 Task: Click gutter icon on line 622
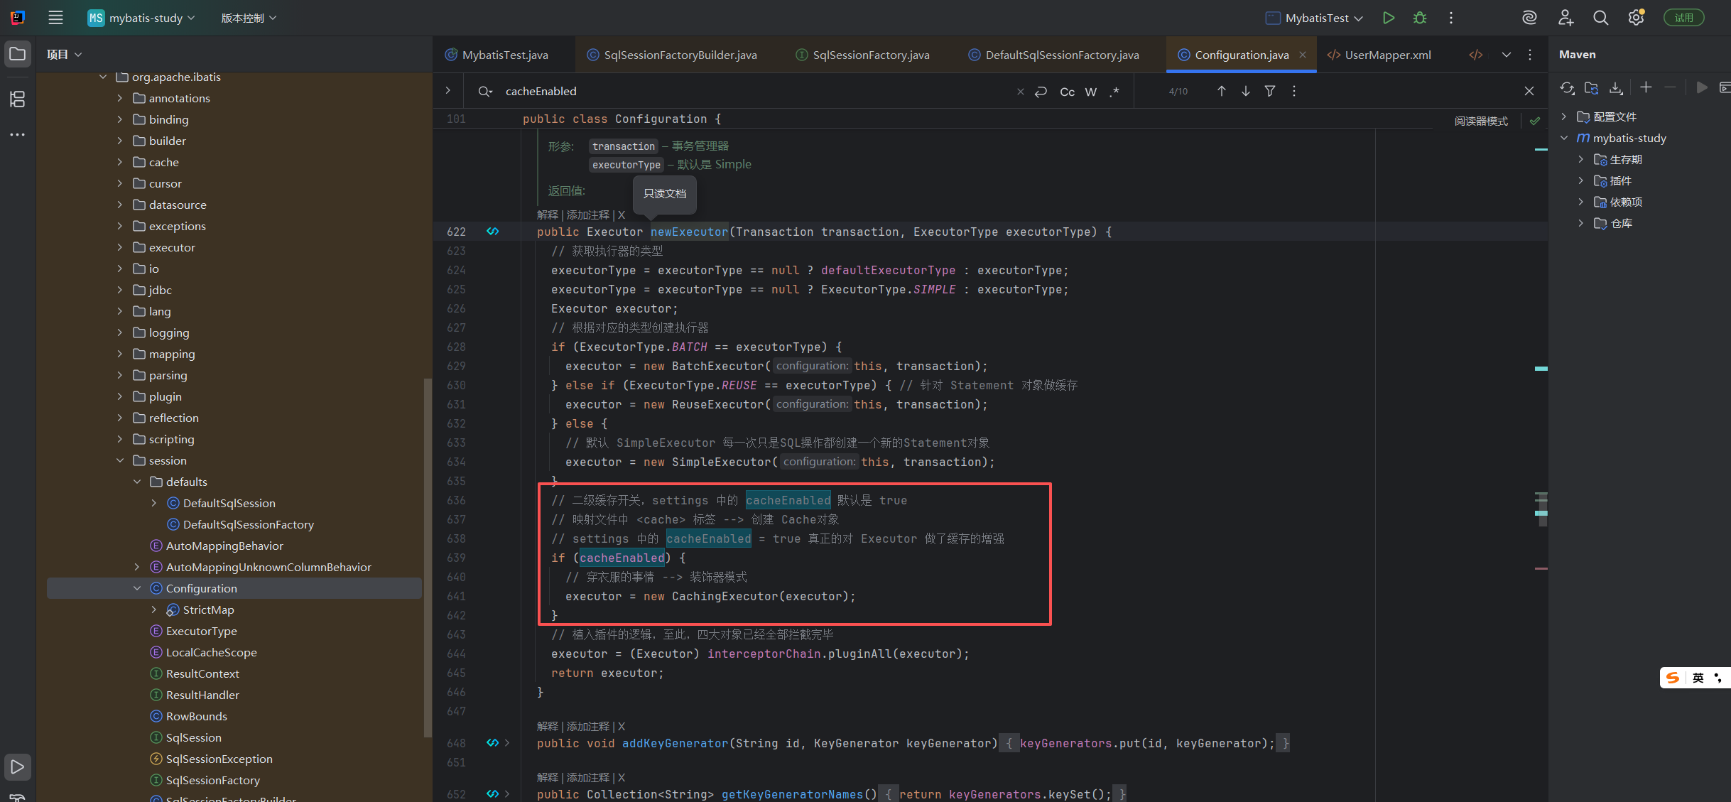492,232
